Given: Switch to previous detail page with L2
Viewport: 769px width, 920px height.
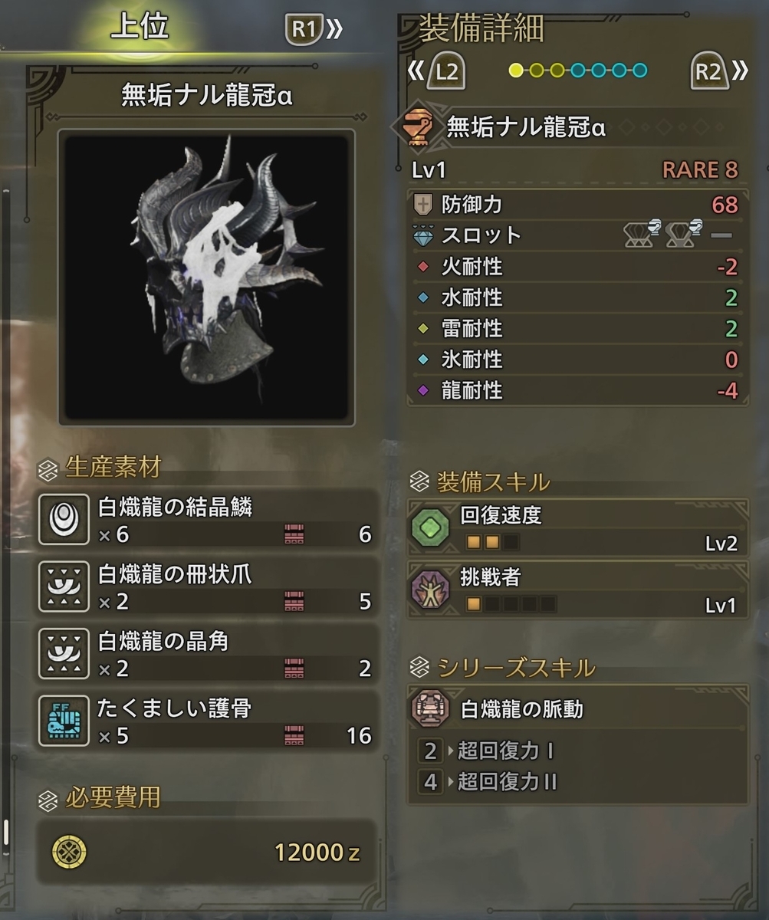Looking at the screenshot, I should pyautogui.click(x=438, y=71).
